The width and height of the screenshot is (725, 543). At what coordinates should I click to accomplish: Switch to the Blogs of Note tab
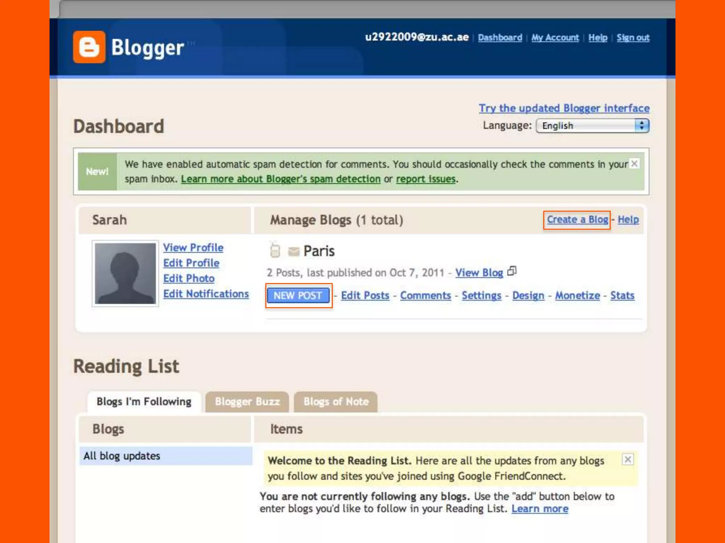point(336,402)
